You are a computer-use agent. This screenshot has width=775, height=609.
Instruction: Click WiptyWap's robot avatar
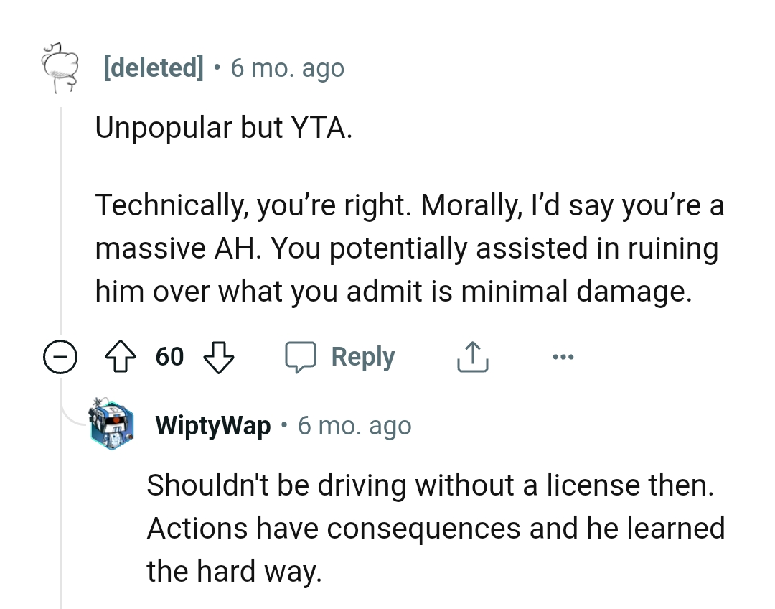(113, 424)
